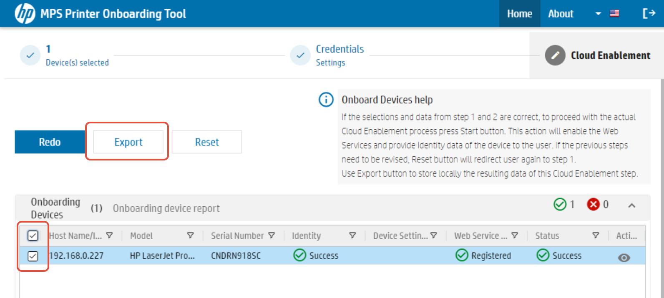Click the Export button

click(x=128, y=142)
